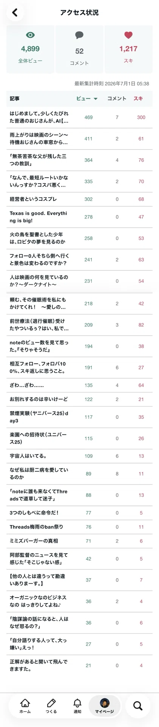Sort the table by スキ column
Image resolution: width=159 pixels, height=727 pixels.
pos(138,98)
